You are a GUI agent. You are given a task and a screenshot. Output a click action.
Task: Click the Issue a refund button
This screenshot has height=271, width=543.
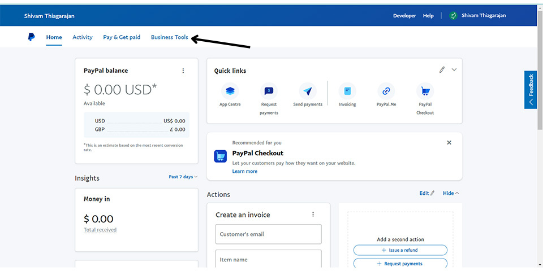400,250
